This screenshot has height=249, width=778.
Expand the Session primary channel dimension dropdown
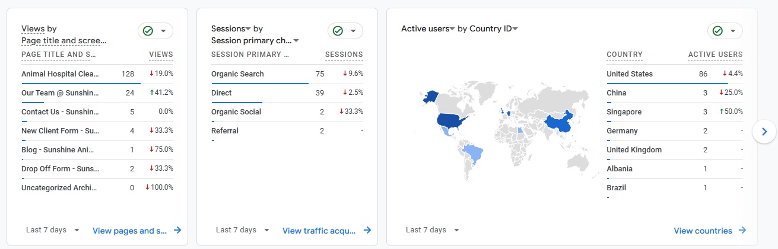pyautogui.click(x=296, y=41)
